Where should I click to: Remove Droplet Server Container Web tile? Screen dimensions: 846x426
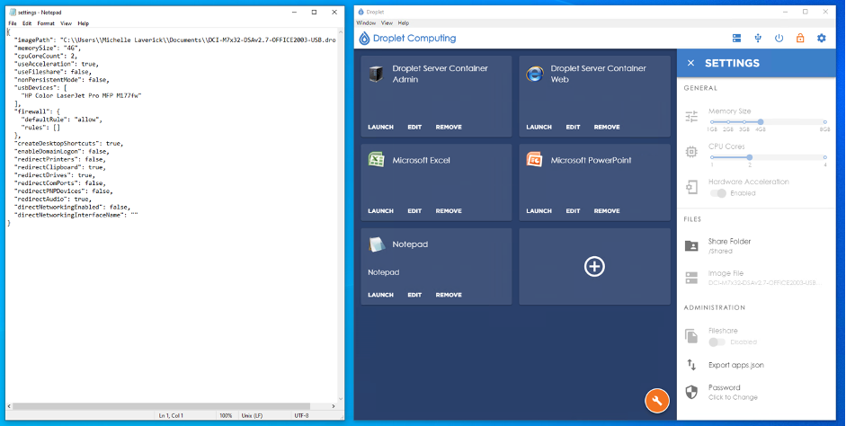(x=607, y=128)
